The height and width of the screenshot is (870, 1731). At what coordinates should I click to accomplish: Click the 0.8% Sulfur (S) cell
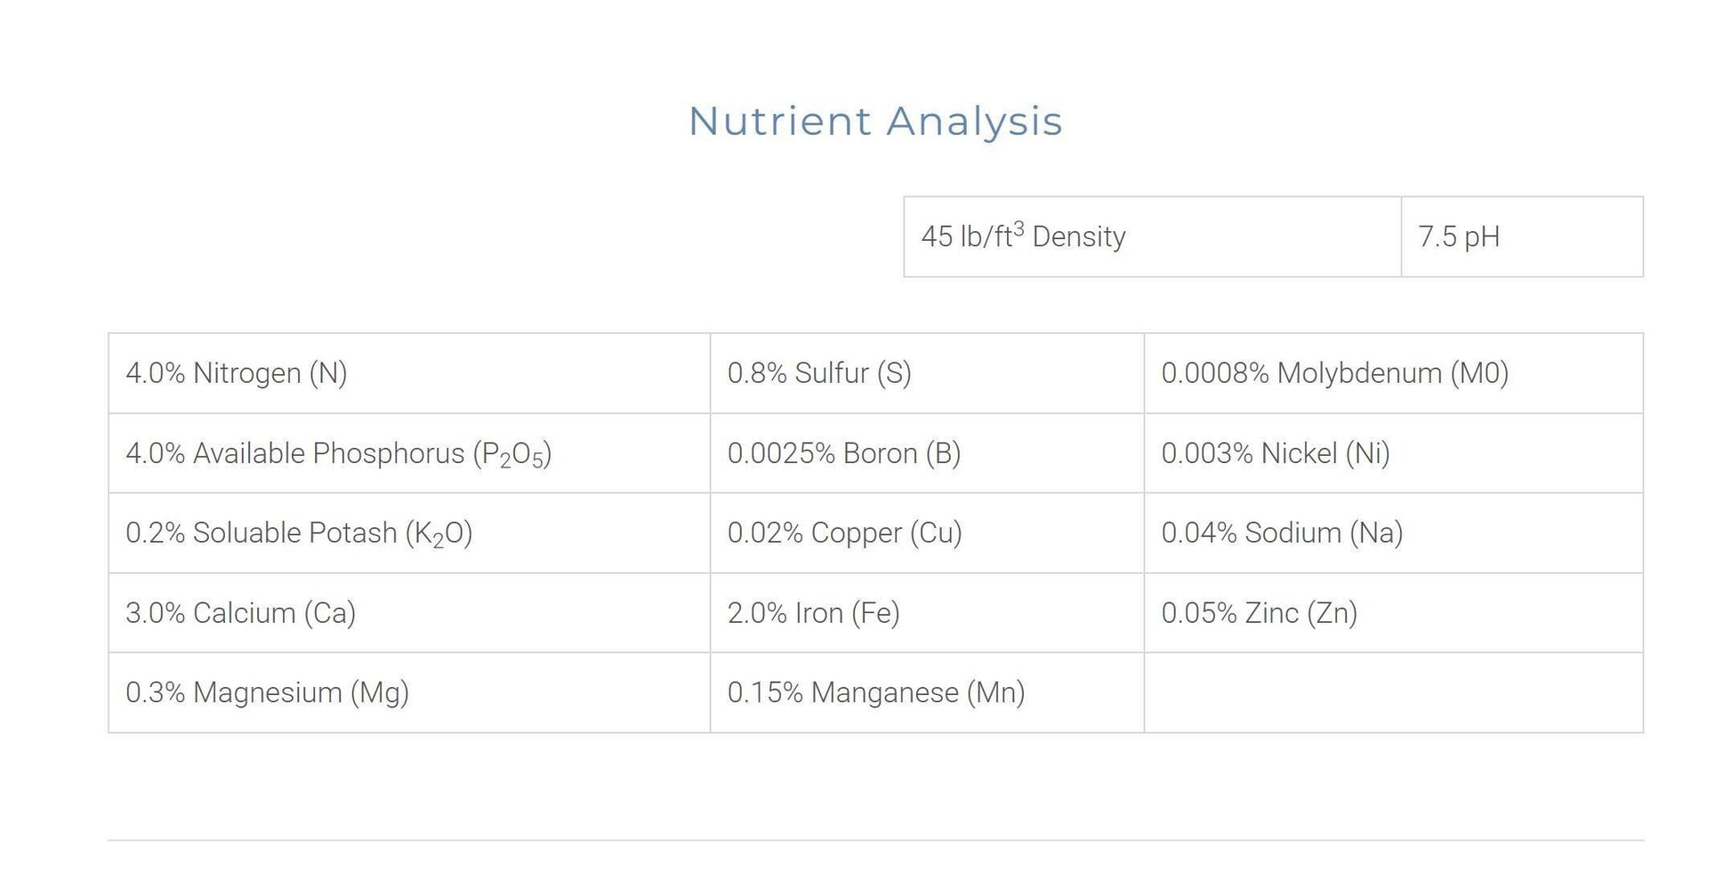[819, 373]
